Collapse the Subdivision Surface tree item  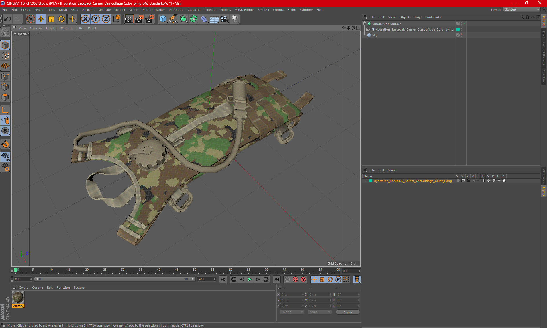tap(364, 24)
